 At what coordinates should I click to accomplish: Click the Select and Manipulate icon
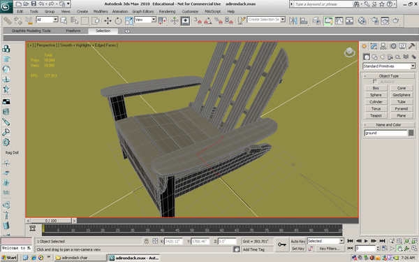[175, 21]
